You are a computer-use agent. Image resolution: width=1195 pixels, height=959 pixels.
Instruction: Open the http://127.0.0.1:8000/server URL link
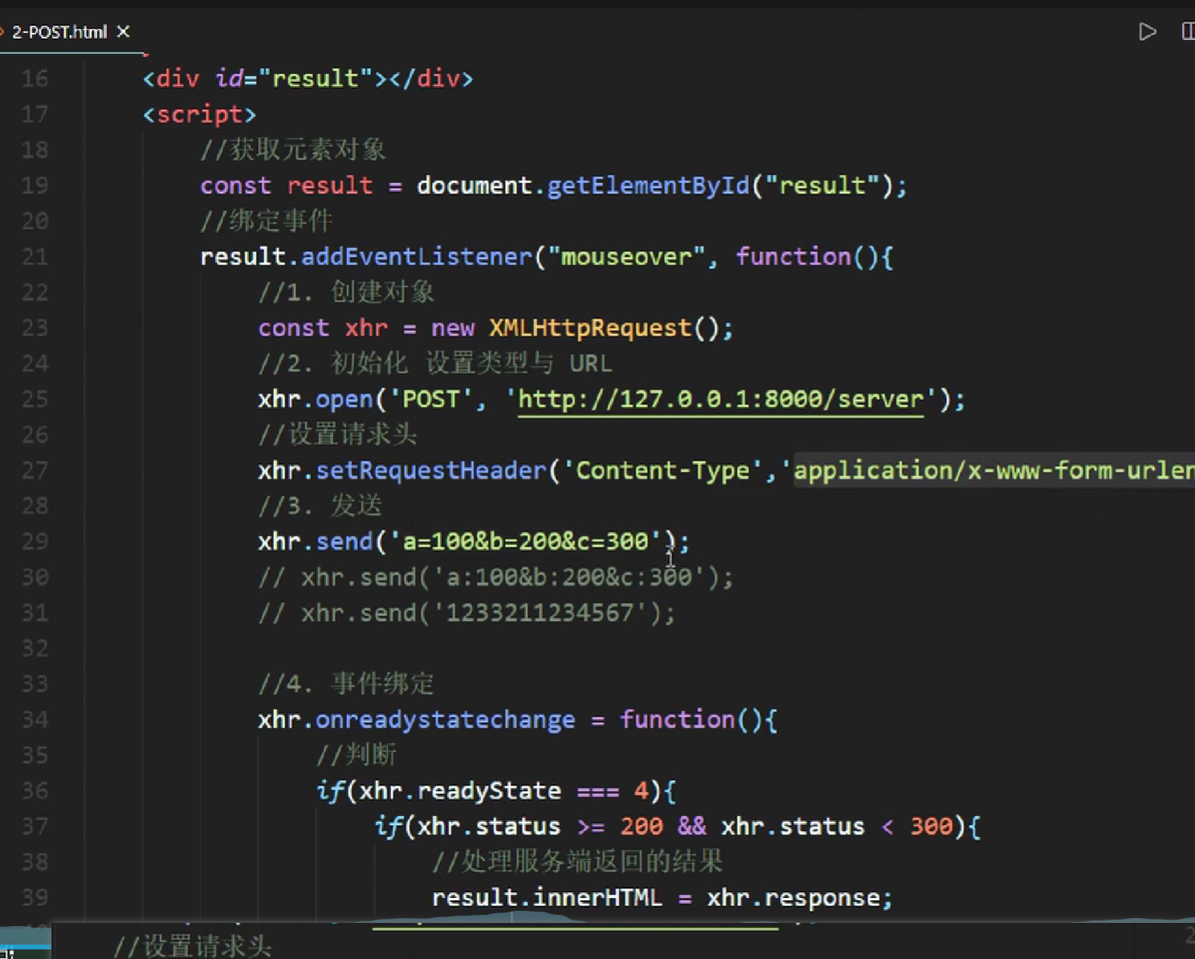[721, 399]
